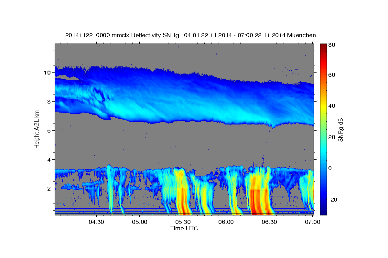Click the 'Height AGL km' axis label
388x258 pixels.
pos(37,129)
